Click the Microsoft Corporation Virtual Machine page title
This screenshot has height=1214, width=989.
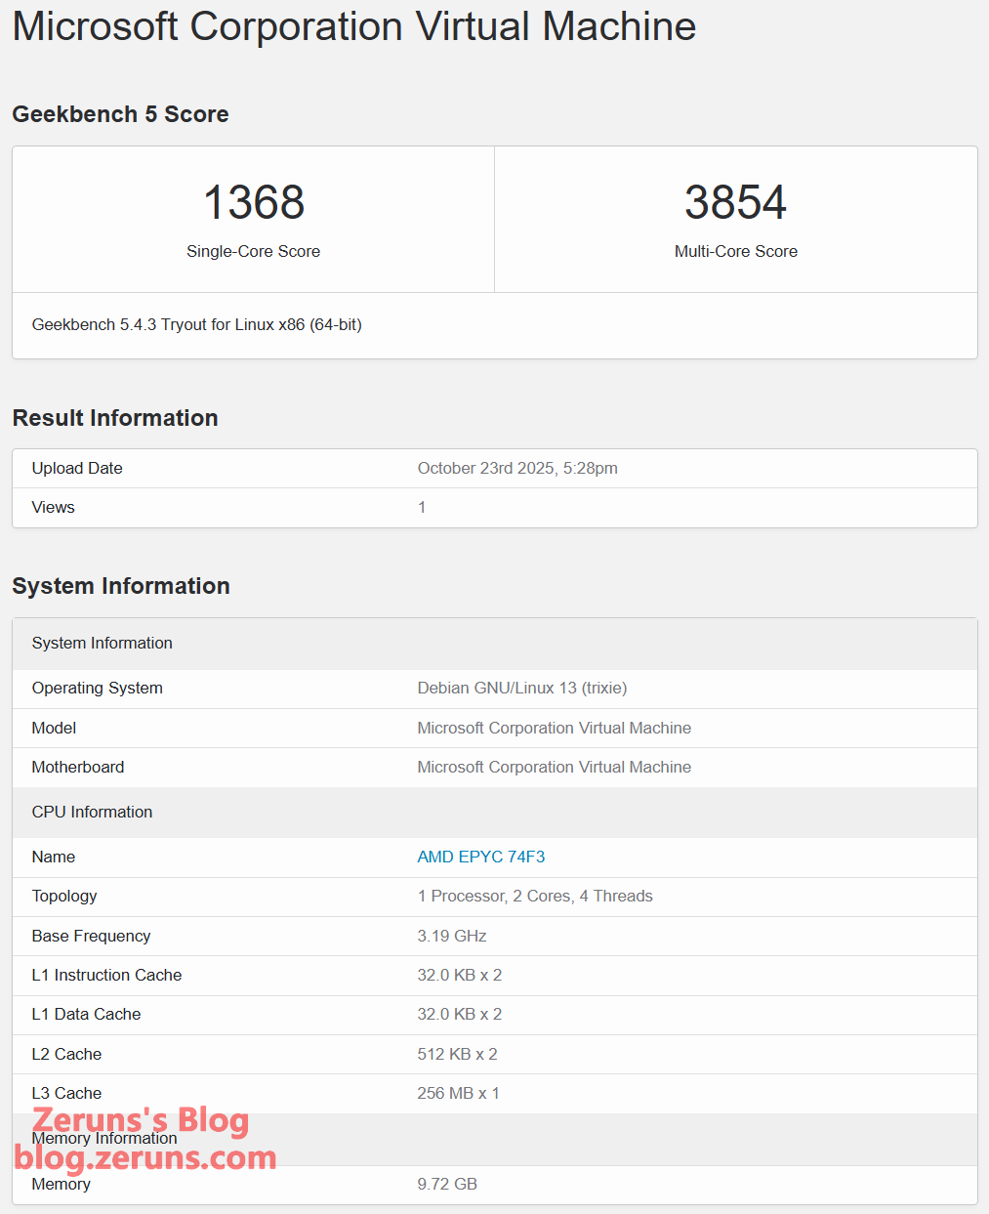tap(353, 26)
